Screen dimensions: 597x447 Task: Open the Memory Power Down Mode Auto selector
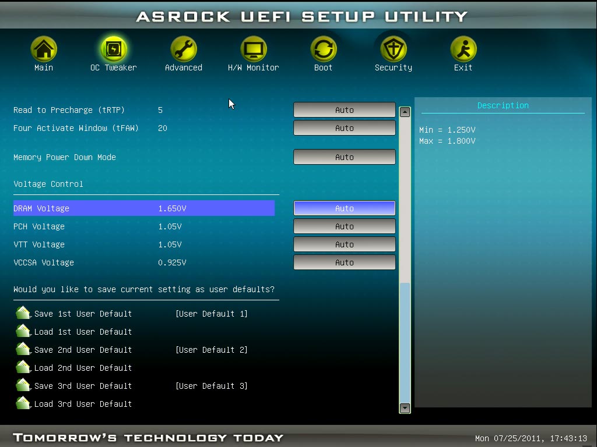(x=344, y=157)
